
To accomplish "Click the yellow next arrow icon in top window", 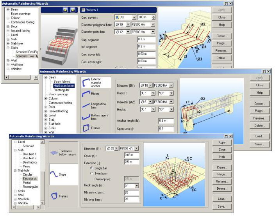I will click(73, 10).
